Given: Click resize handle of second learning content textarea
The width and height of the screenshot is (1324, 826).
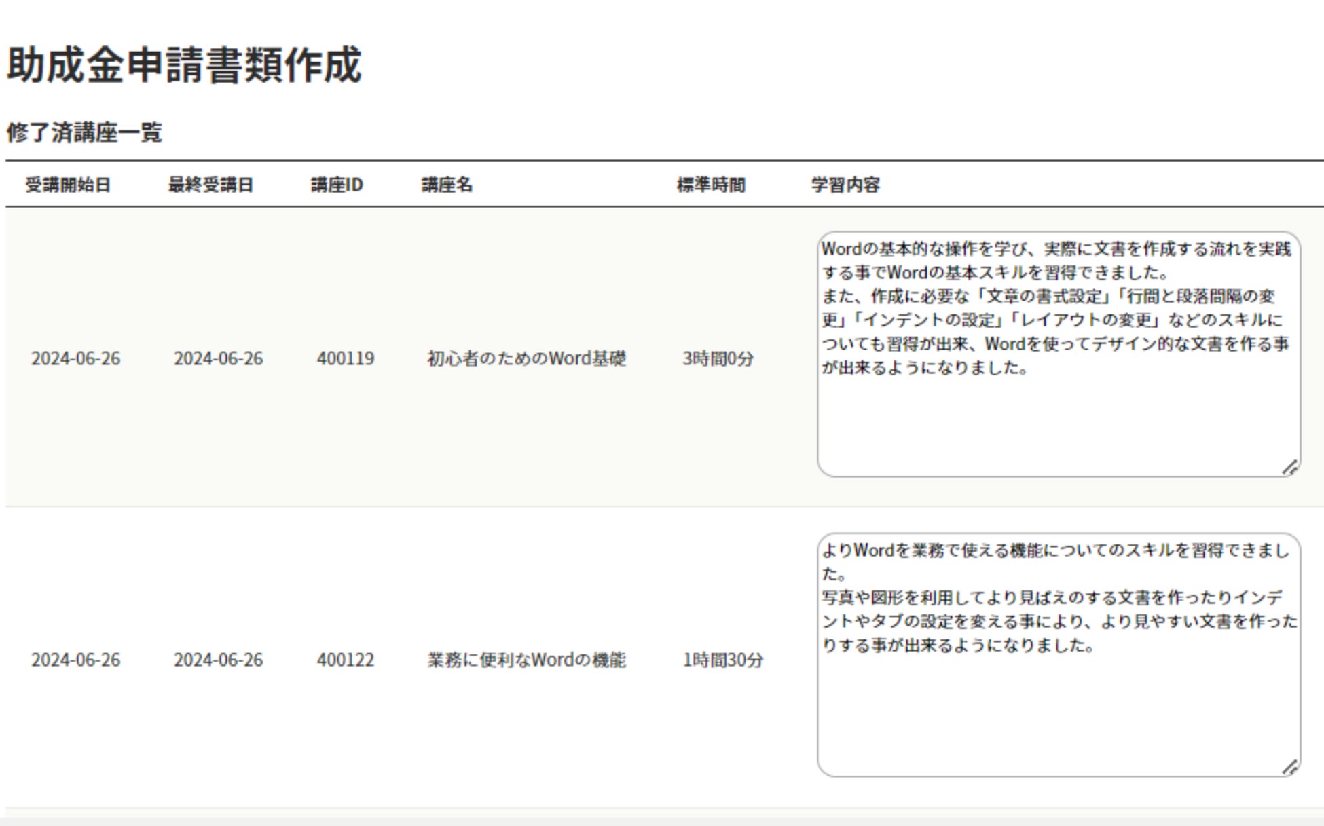Looking at the screenshot, I should tap(1290, 768).
